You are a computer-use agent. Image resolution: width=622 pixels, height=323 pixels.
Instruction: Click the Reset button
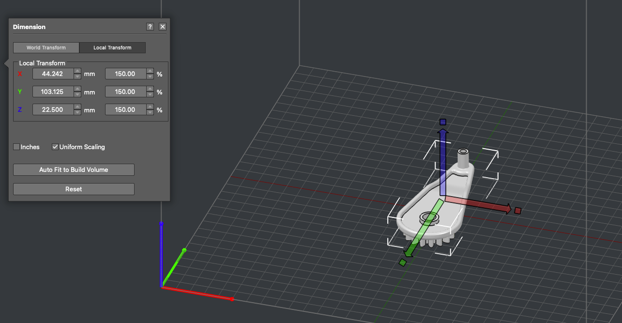coord(74,189)
